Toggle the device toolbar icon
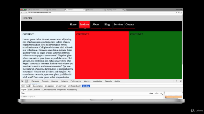The image size is (204, 114). [x=26, y=81]
